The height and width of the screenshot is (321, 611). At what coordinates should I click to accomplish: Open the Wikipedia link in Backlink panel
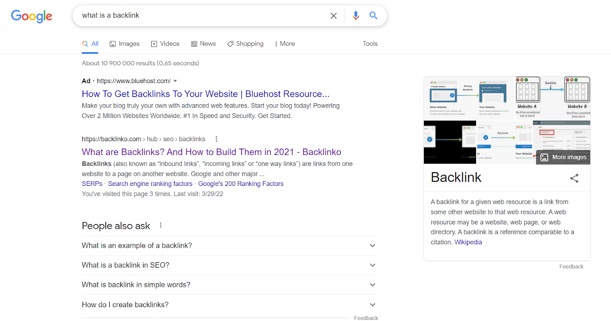[468, 242]
